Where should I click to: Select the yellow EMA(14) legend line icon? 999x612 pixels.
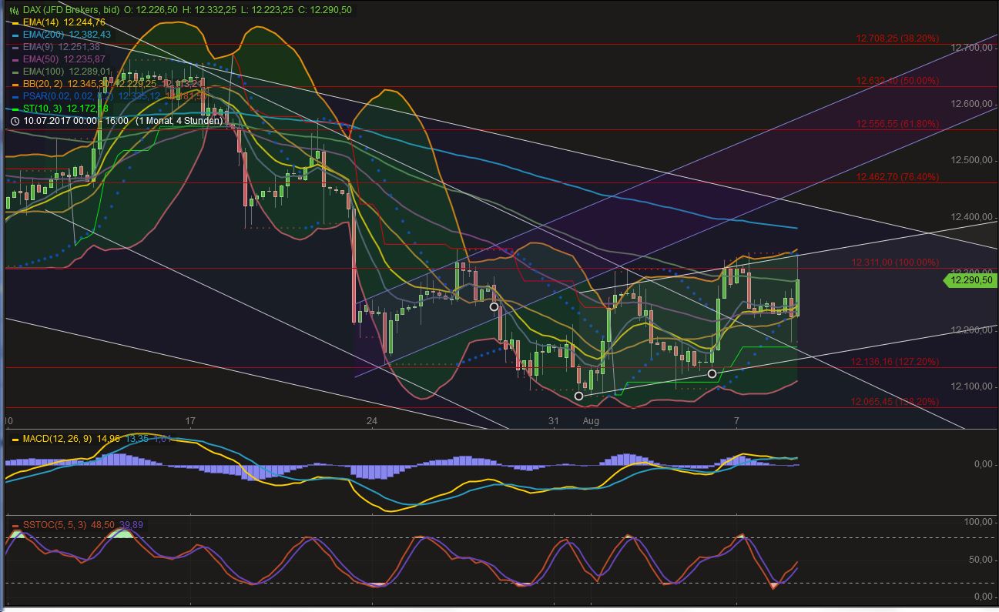tap(16, 23)
